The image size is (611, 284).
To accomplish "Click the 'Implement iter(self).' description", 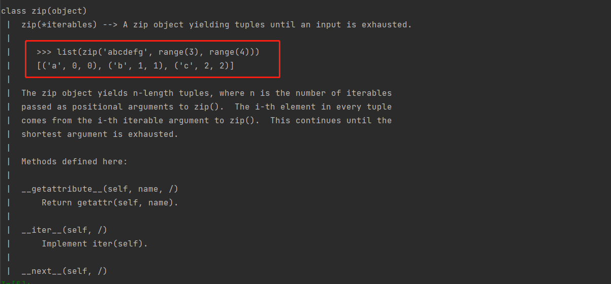I will point(95,244).
